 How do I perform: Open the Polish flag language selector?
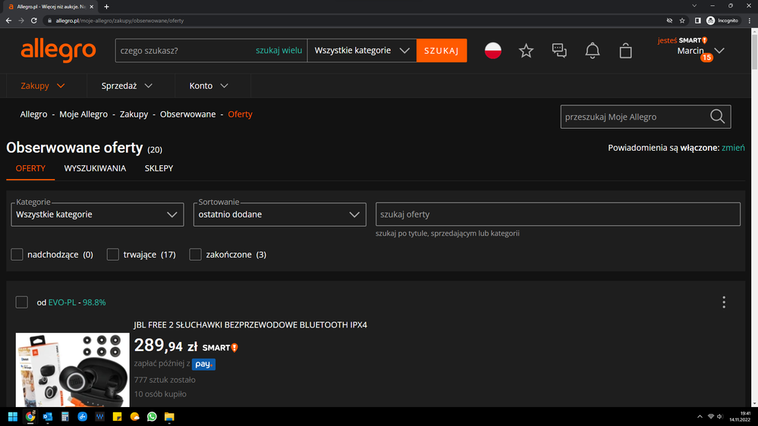492,51
